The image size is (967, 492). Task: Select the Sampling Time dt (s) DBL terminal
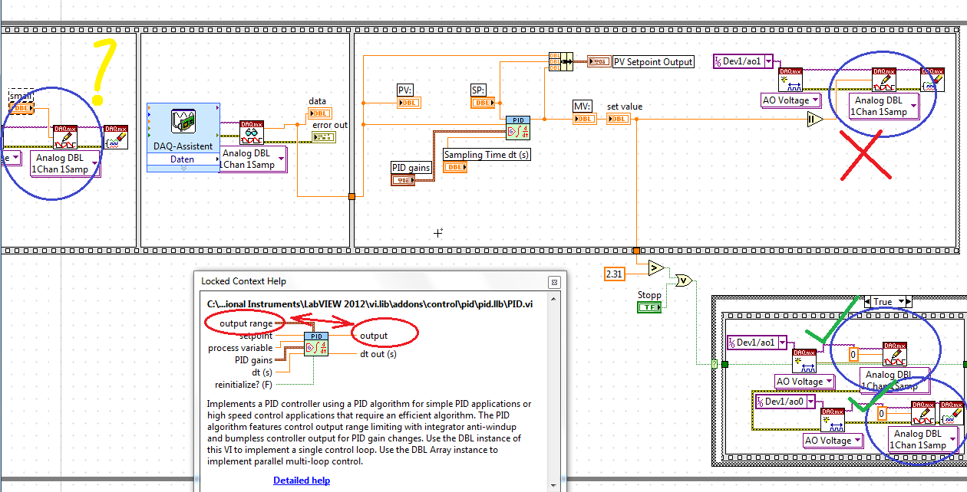455,167
